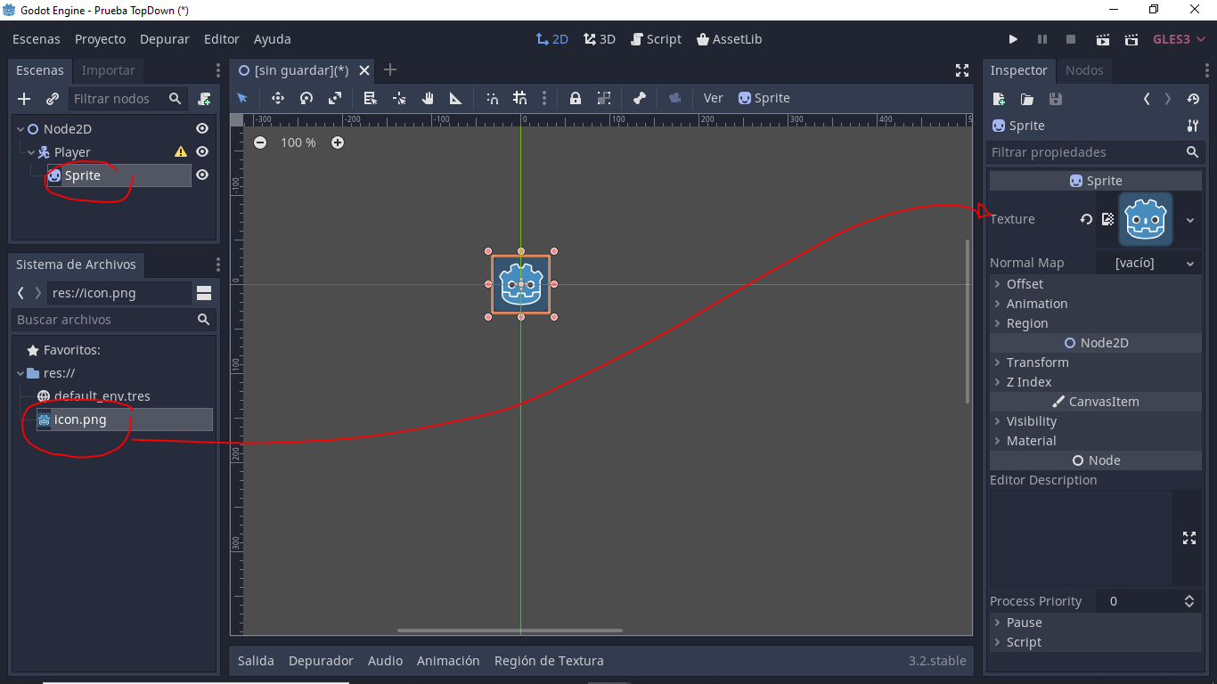This screenshot has width=1217, height=684.
Task: Attach a script to the selected node
Action: pyautogui.click(x=204, y=99)
